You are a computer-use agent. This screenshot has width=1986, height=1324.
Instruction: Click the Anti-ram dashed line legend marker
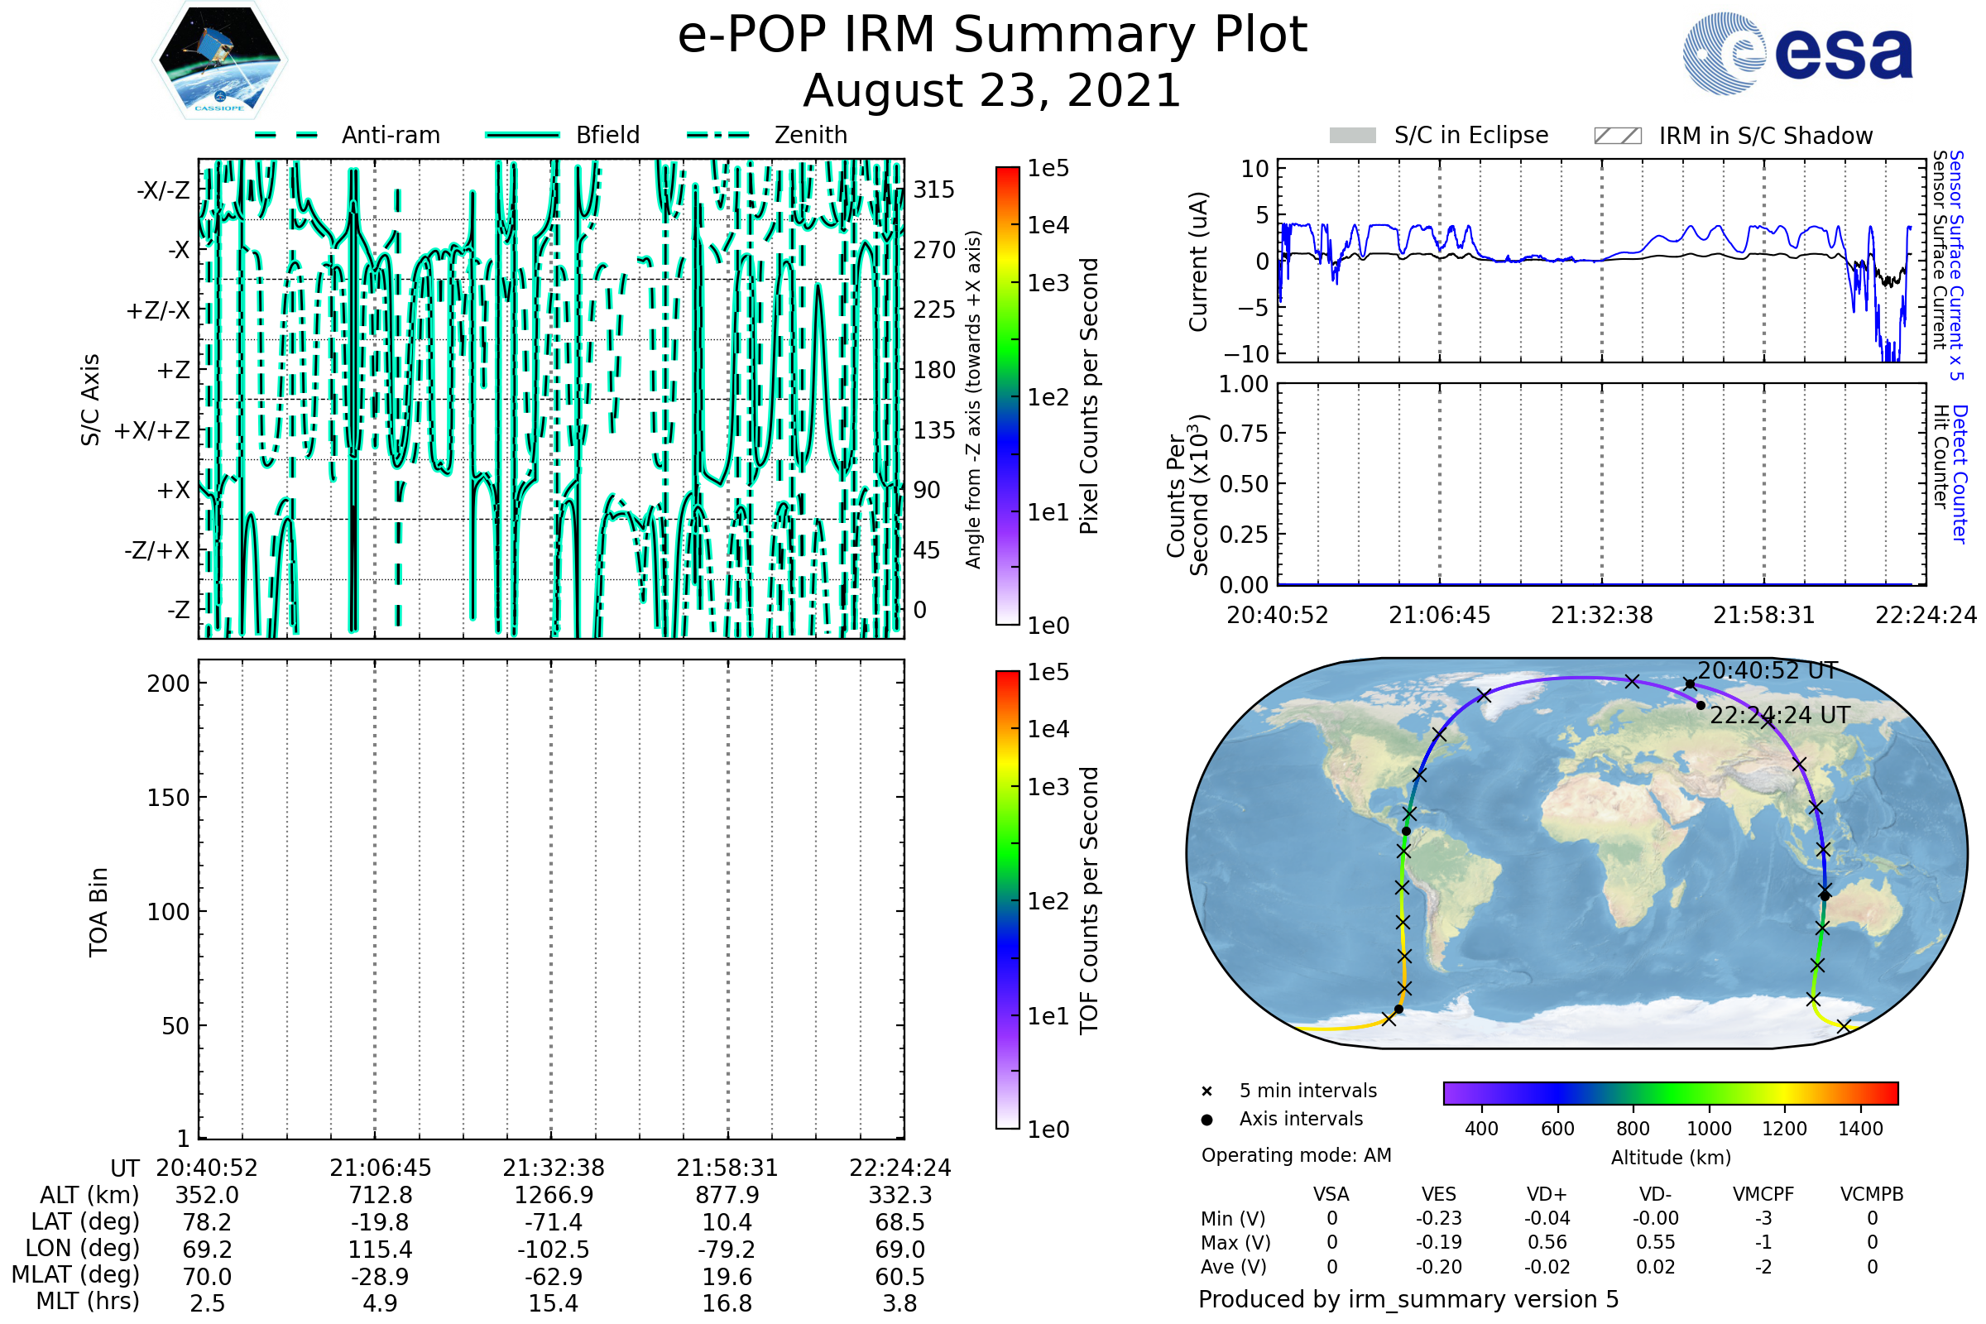pyautogui.click(x=286, y=135)
